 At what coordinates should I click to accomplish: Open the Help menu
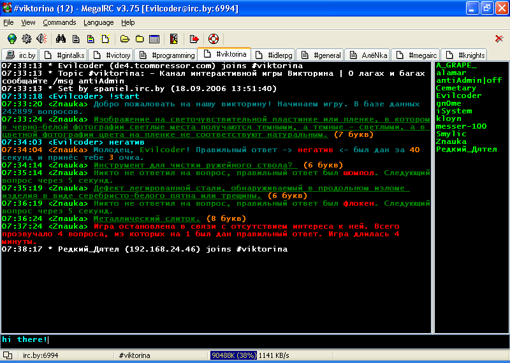point(128,22)
